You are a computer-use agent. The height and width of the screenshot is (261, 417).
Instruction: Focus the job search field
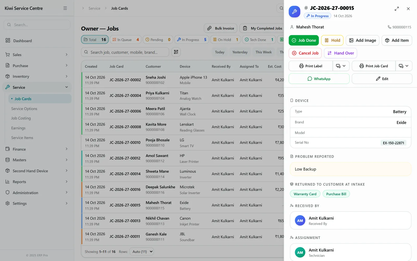(x=125, y=52)
